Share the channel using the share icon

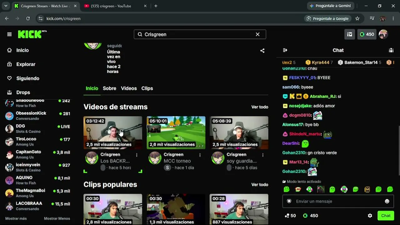click(262, 51)
